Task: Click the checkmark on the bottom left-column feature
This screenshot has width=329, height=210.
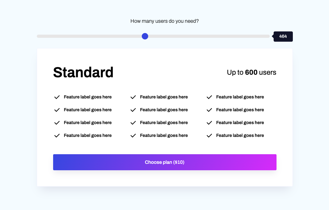Action: tap(57, 135)
